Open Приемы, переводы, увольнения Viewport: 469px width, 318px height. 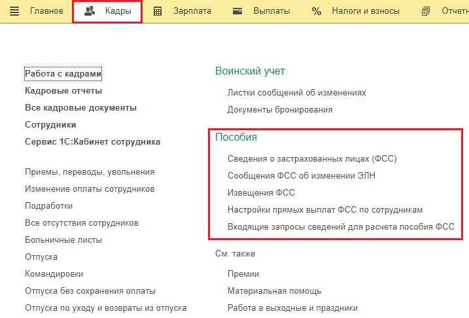click(x=90, y=171)
